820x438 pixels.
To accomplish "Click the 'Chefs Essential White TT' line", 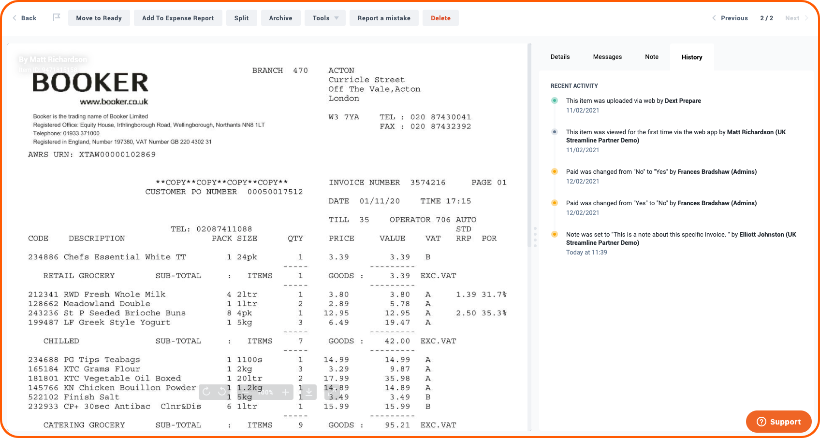I will 125,257.
